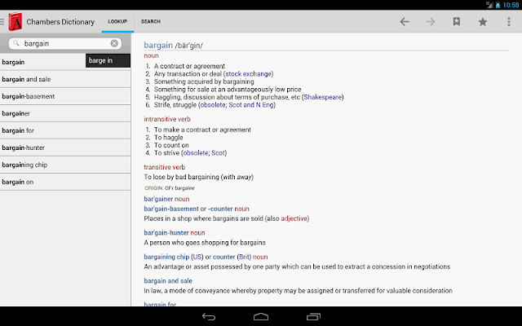The image size is (522, 326).
Task: Tap the 'intransitive verb' label
Action: (x=167, y=119)
